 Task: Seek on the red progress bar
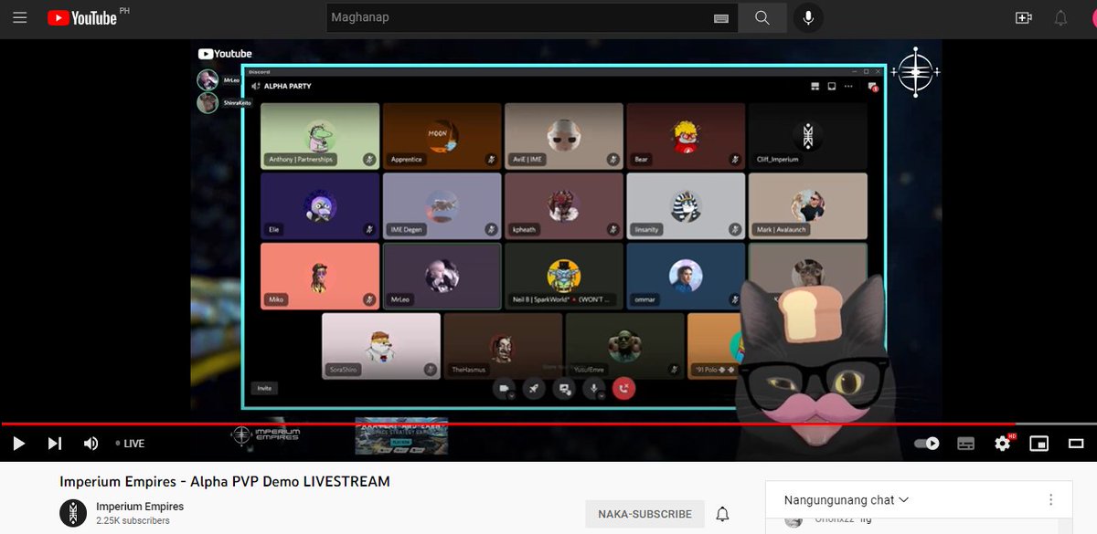tap(548, 424)
